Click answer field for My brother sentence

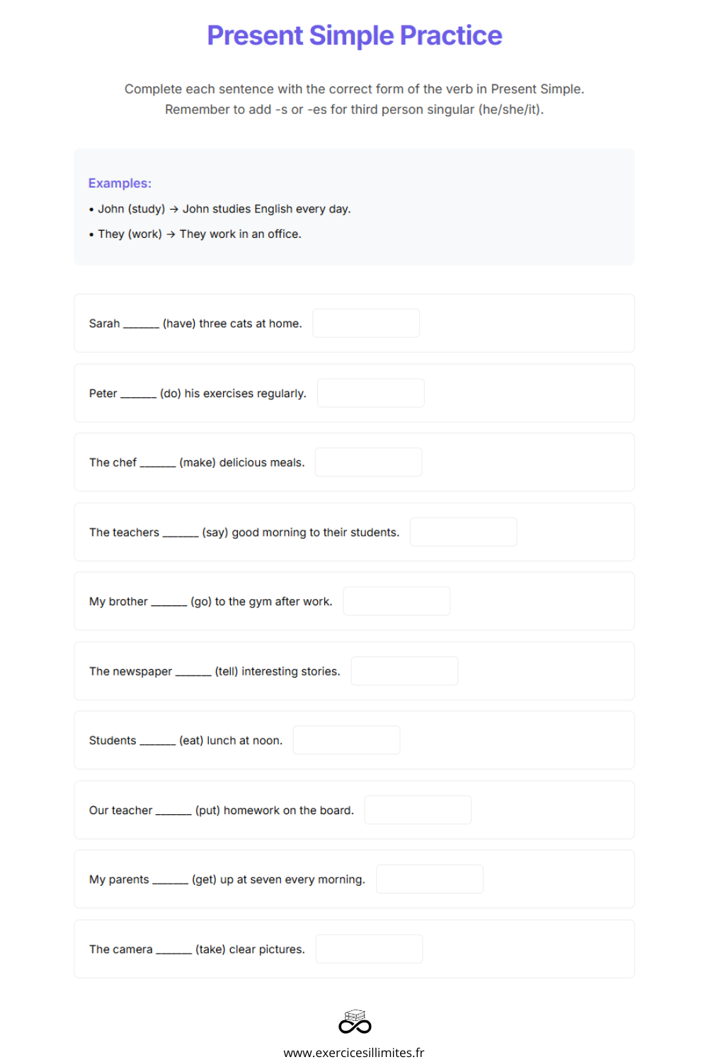tap(396, 601)
